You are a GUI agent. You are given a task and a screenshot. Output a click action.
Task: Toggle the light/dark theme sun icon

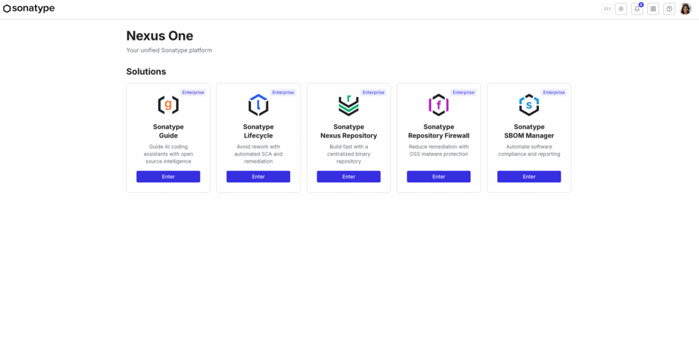click(x=621, y=9)
